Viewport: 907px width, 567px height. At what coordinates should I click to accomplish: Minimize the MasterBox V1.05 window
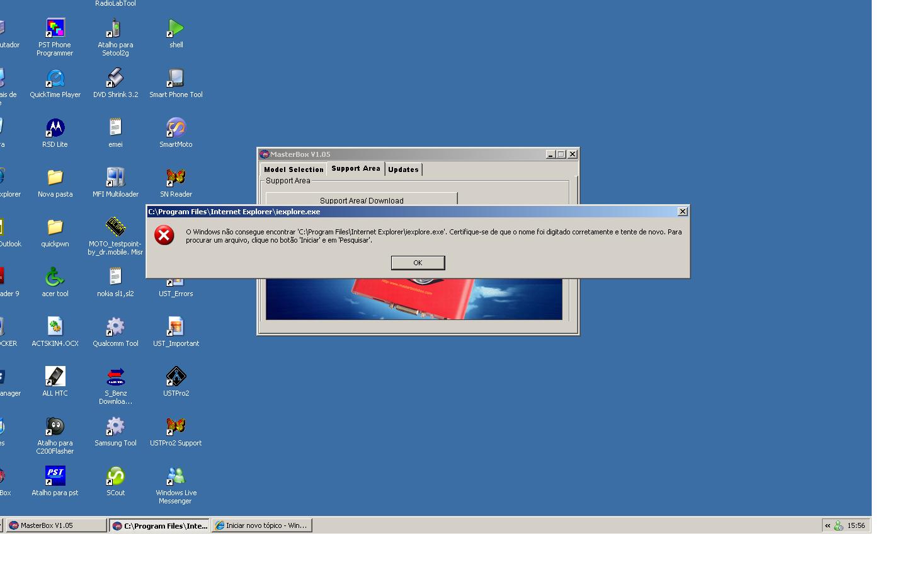550,154
